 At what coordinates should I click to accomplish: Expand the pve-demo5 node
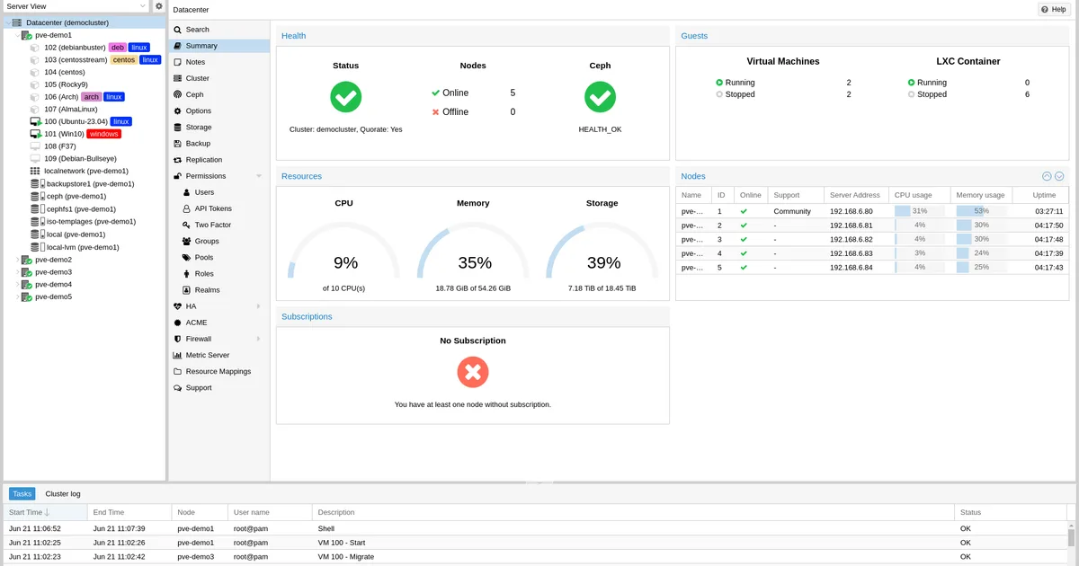pos(18,296)
